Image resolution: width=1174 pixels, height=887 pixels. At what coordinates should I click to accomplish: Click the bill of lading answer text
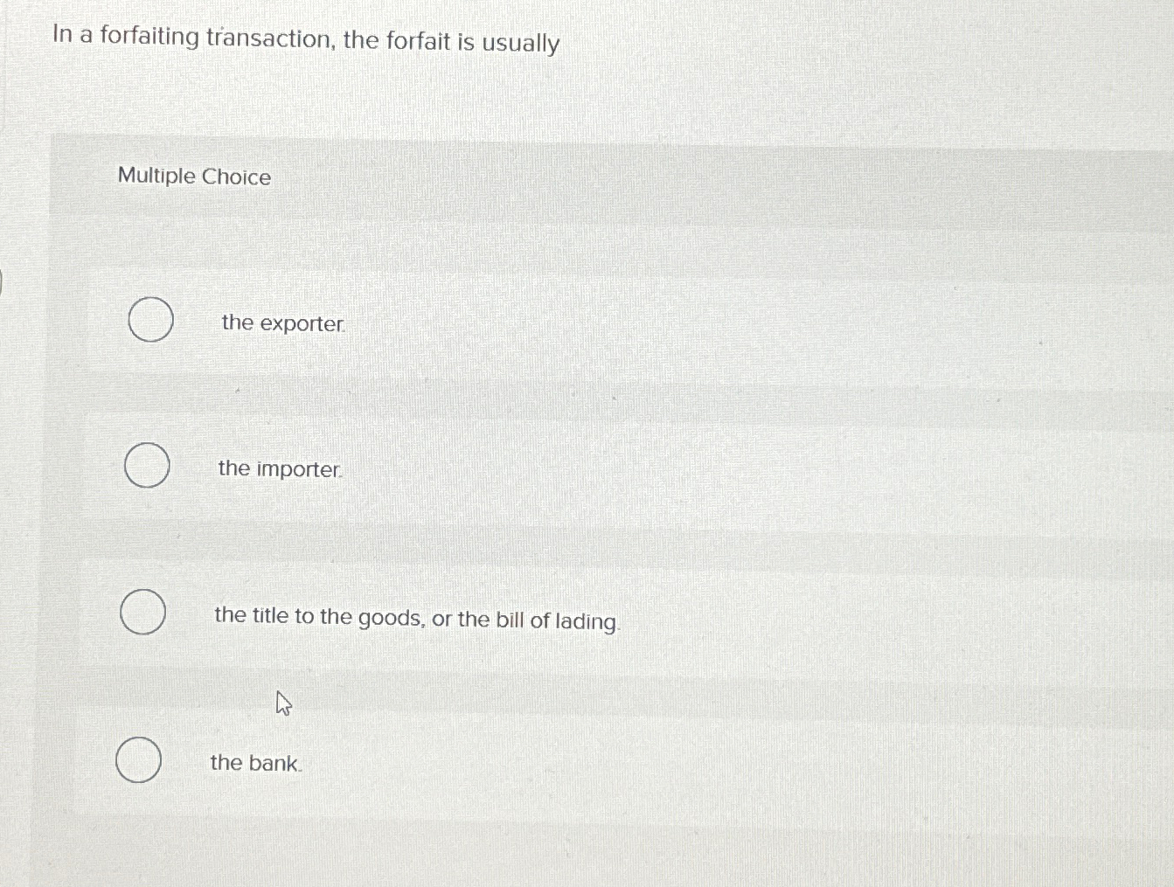coord(417,620)
